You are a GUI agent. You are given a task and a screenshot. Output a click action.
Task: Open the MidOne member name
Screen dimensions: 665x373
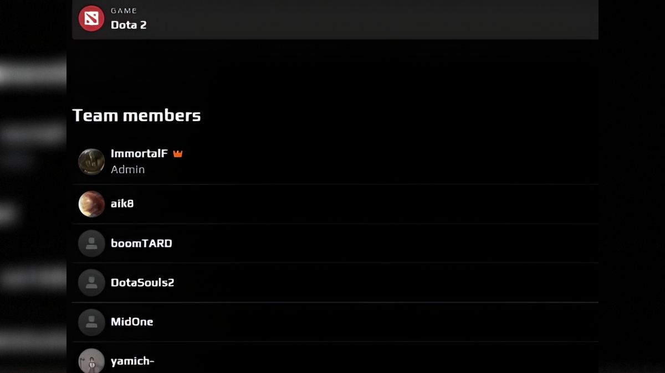pos(132,322)
